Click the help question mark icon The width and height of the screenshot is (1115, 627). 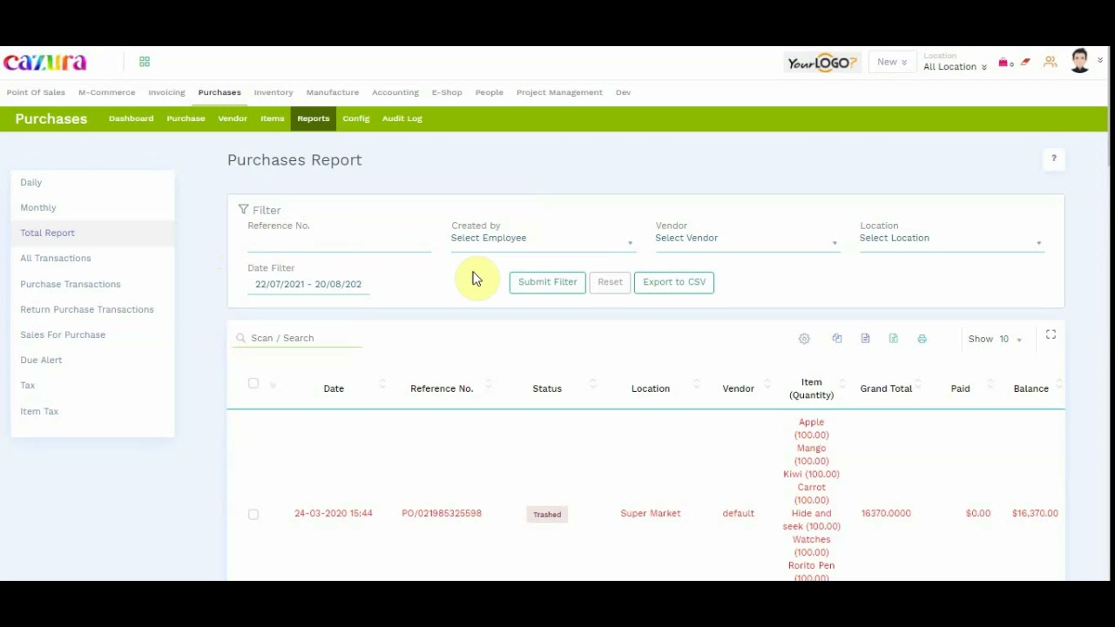coord(1054,158)
